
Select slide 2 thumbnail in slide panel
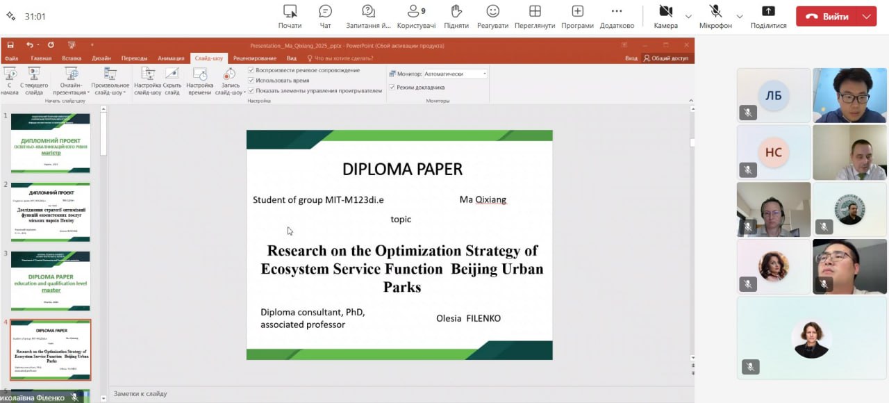click(x=50, y=212)
